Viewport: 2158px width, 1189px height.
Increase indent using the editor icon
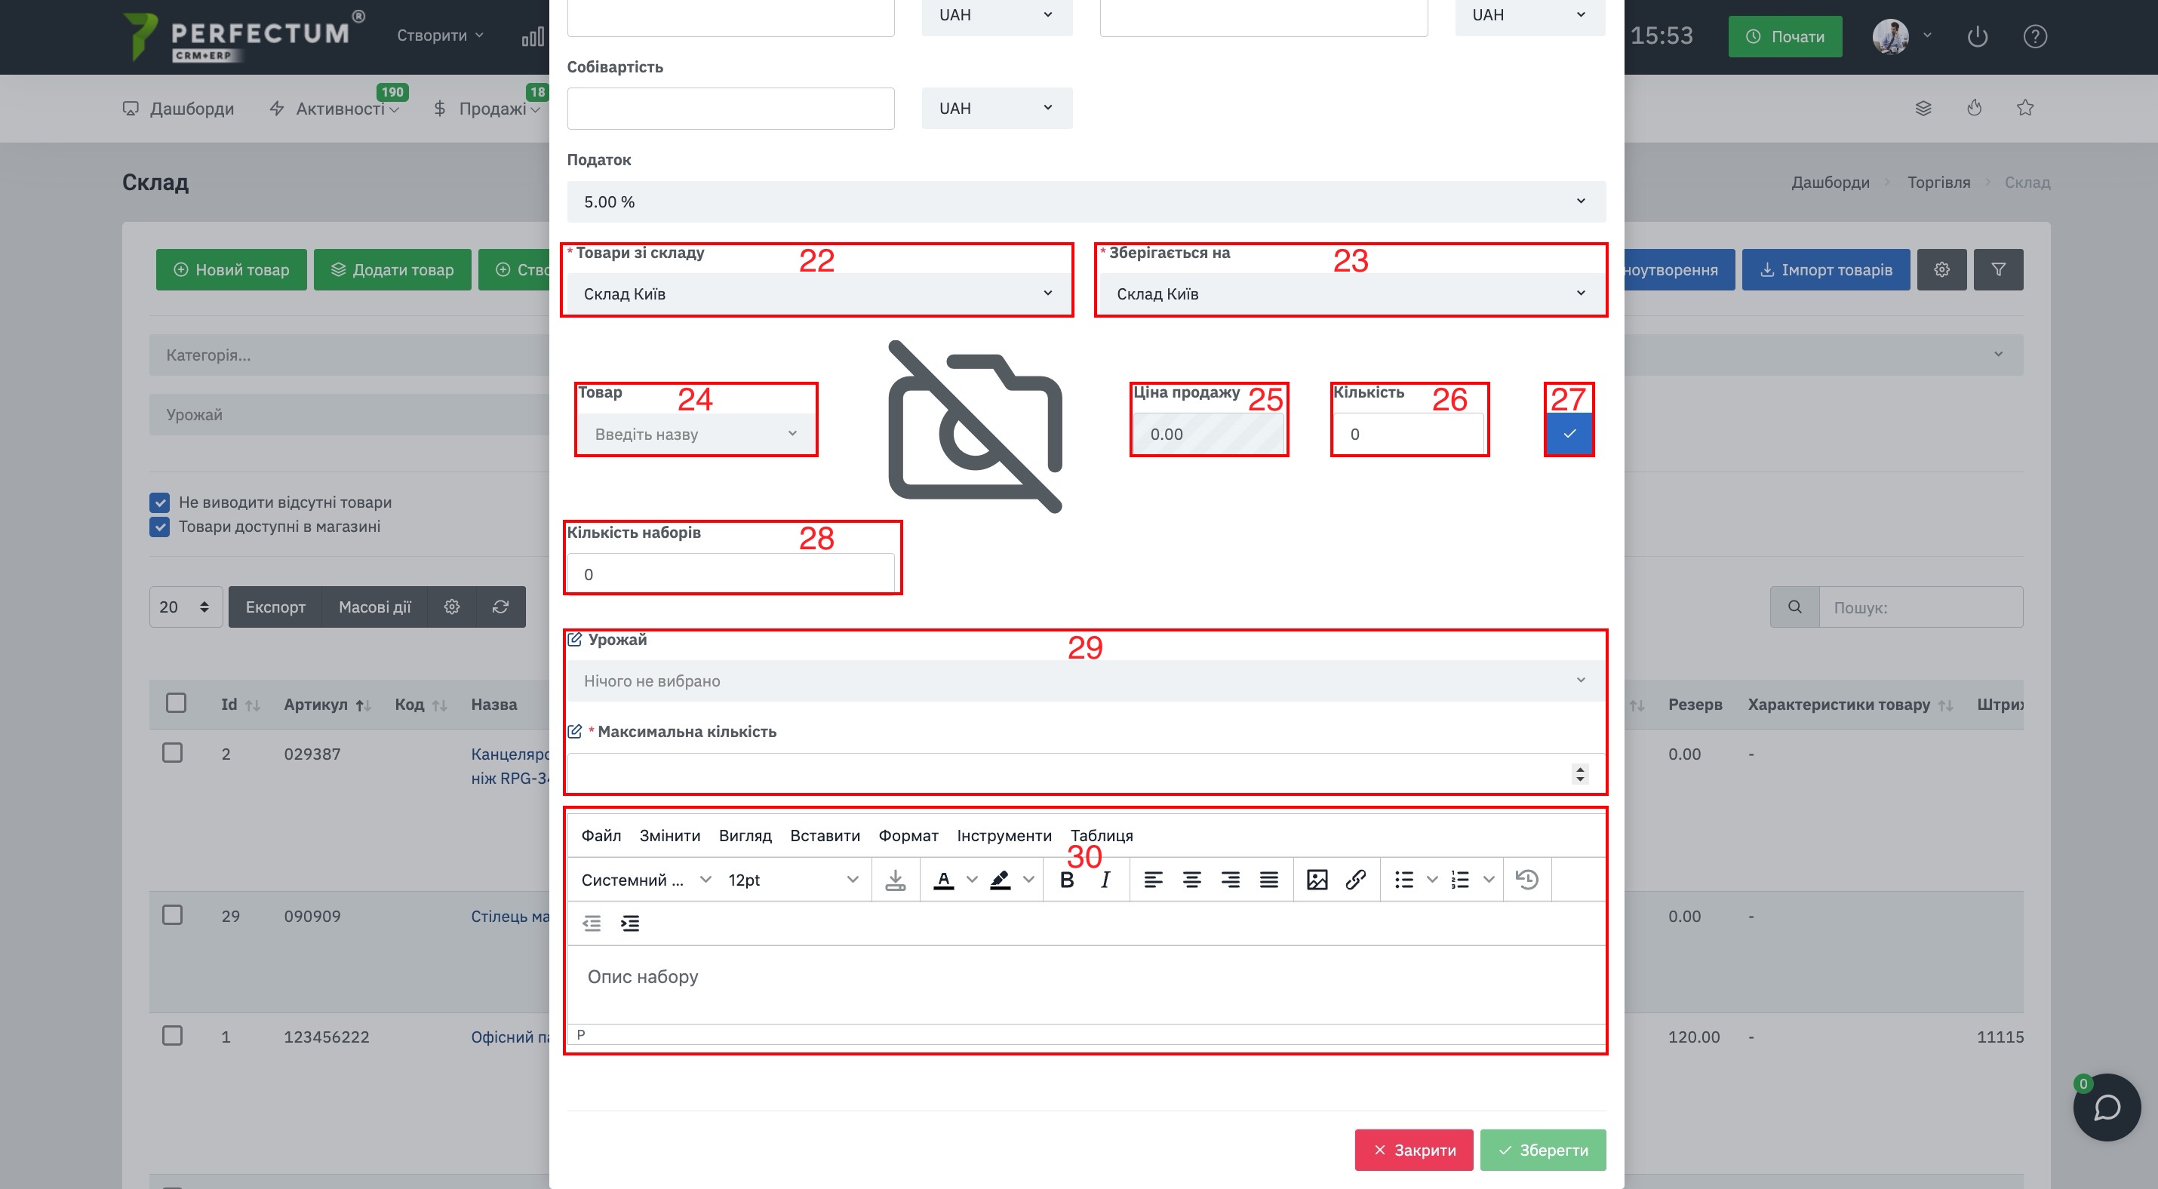tap(630, 923)
